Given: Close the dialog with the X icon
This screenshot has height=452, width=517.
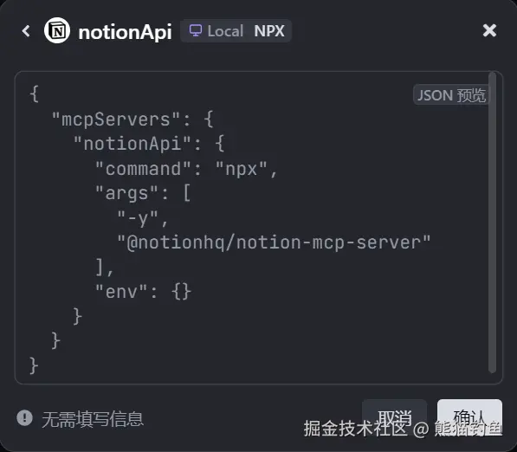Looking at the screenshot, I should (x=489, y=30).
